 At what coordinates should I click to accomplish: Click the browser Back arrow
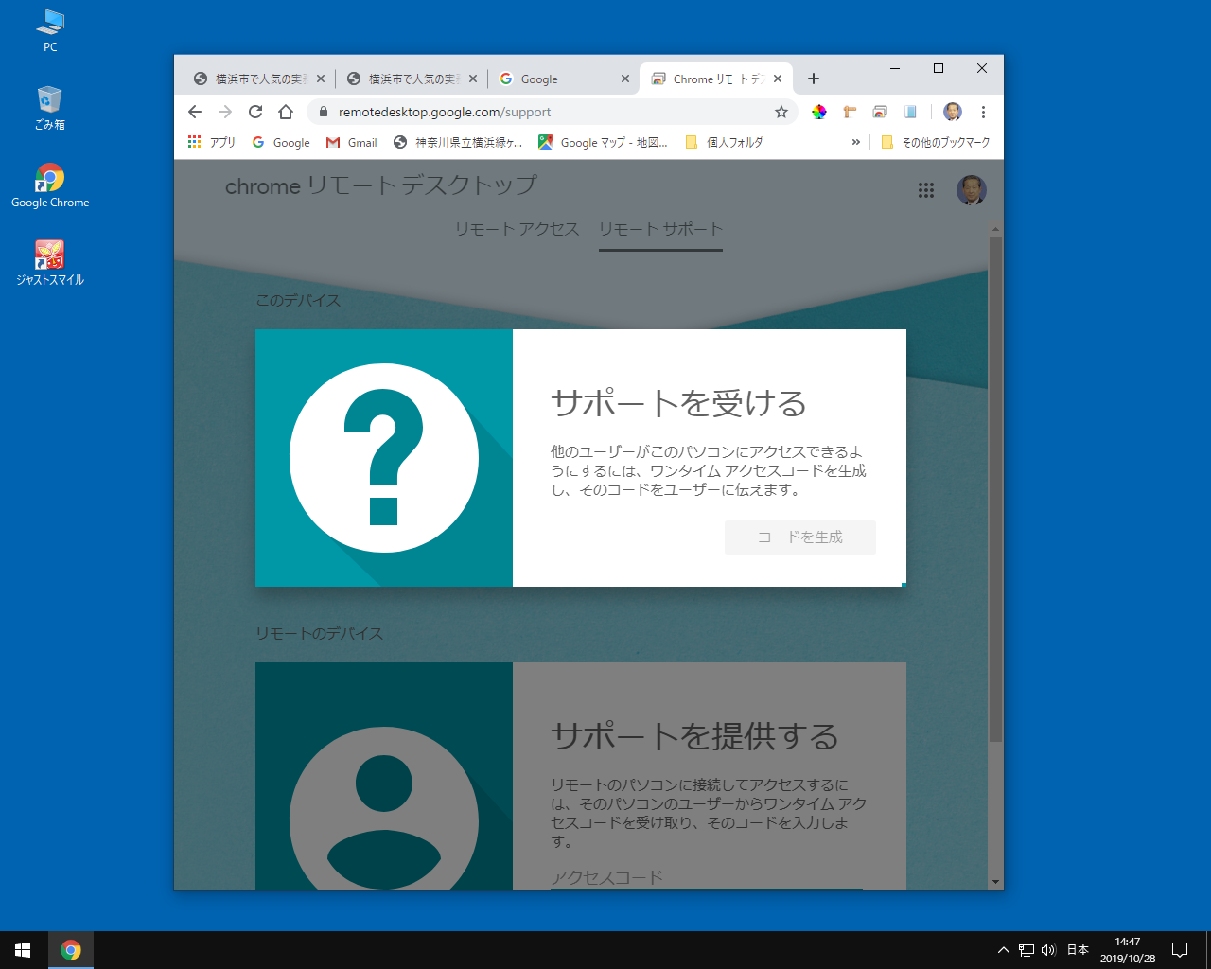click(195, 112)
